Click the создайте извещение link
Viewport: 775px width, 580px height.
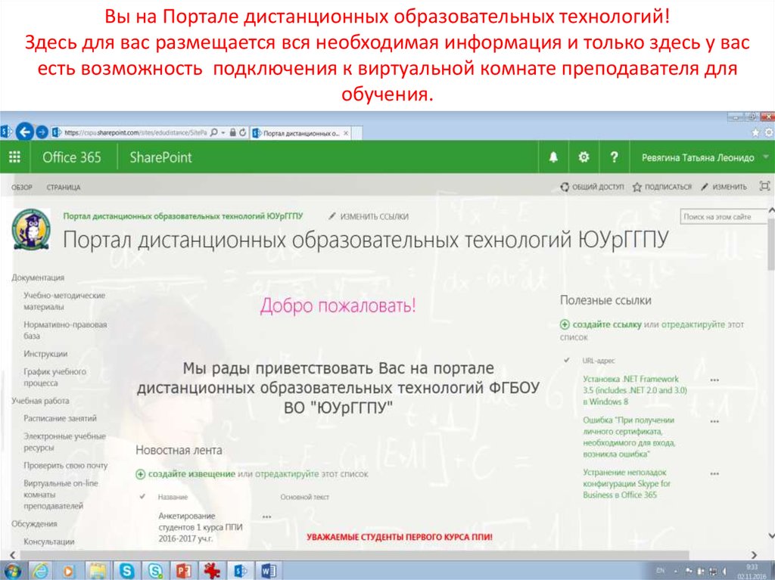[191, 474]
